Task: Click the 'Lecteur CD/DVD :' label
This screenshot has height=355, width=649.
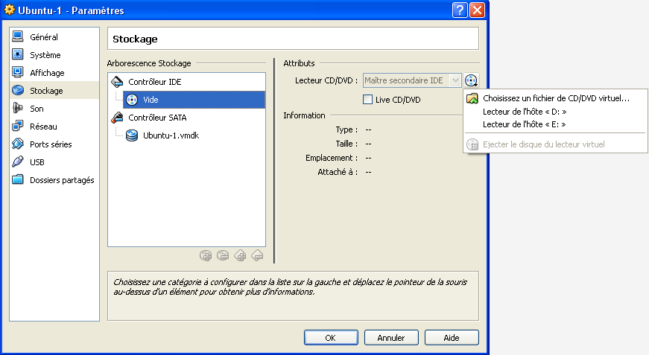Action: [x=326, y=80]
